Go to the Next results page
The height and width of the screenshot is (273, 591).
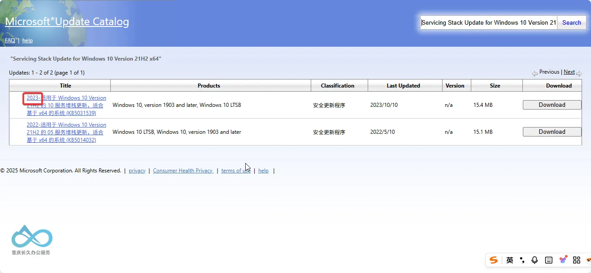coord(569,72)
